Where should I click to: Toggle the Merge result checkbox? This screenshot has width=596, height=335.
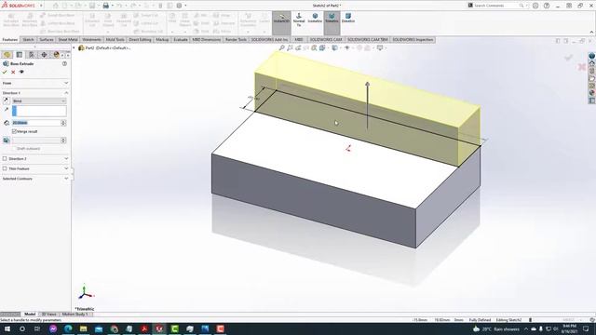coord(15,131)
